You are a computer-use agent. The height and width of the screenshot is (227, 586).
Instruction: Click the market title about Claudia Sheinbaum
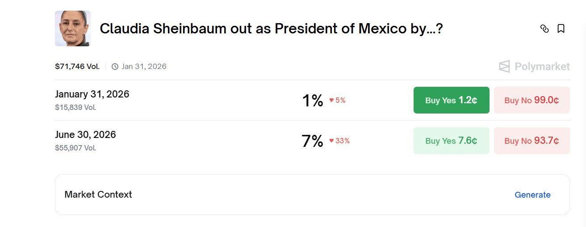[x=271, y=29]
